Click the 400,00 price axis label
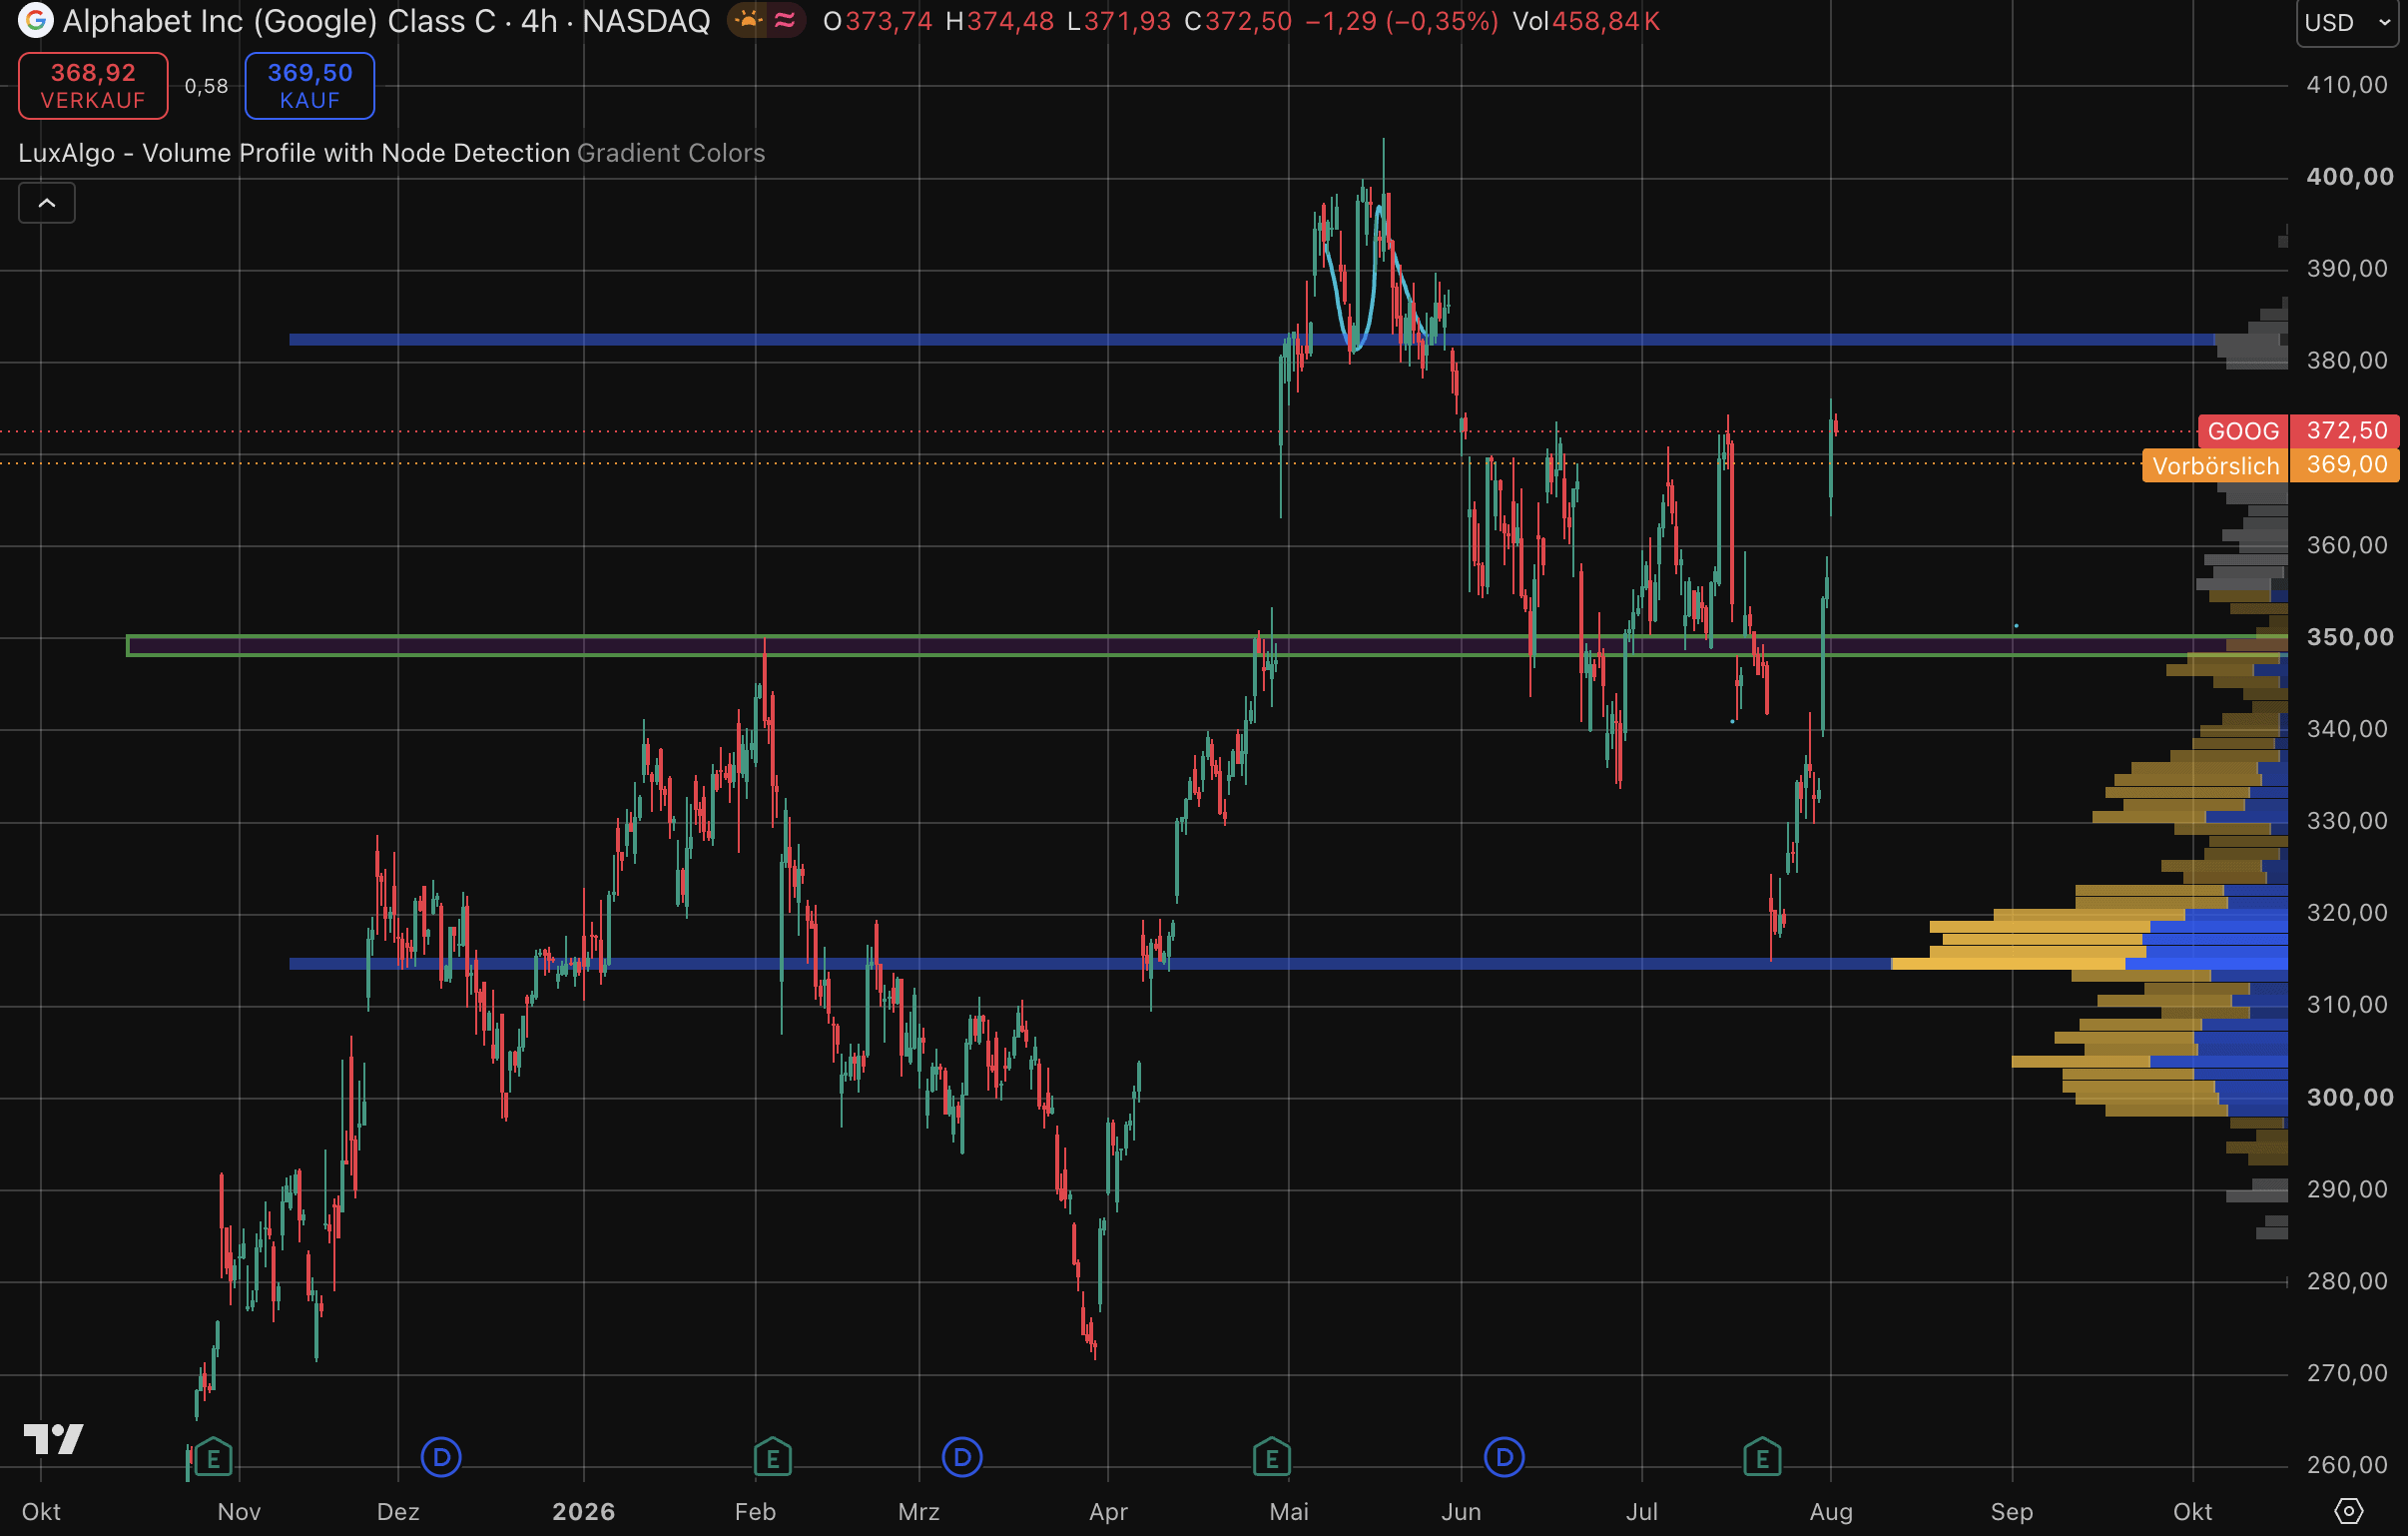This screenshot has height=1536, width=2408. 2350,177
